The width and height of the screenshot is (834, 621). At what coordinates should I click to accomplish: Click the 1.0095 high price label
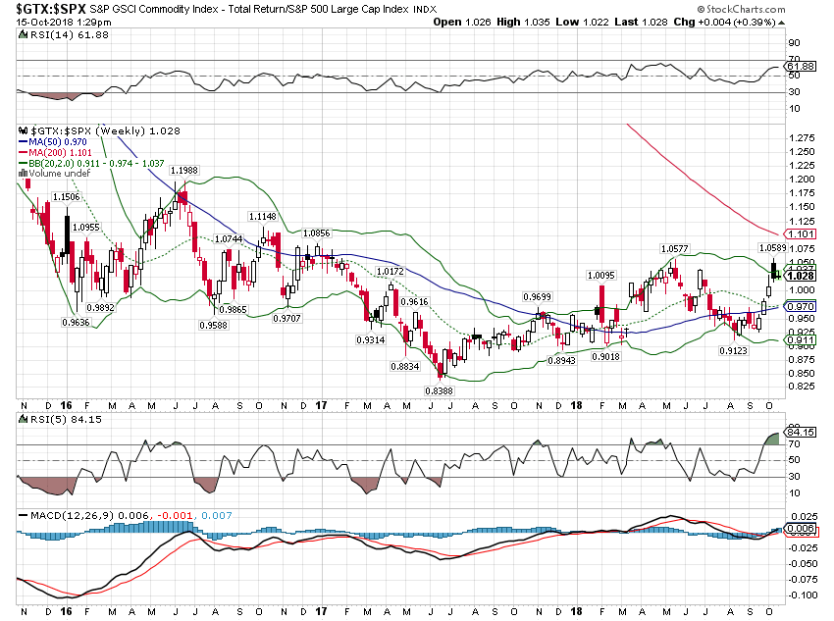pyautogui.click(x=601, y=276)
